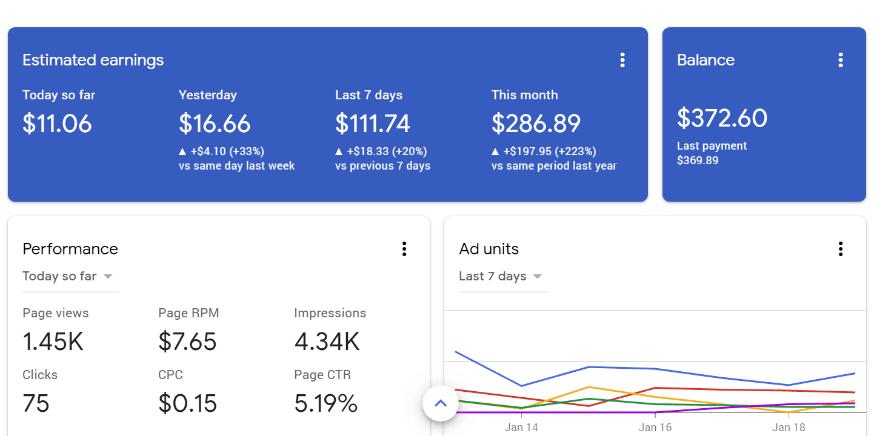874x436 pixels.
Task: Click the Jan 16 label on the chart axis
Action: tap(655, 427)
